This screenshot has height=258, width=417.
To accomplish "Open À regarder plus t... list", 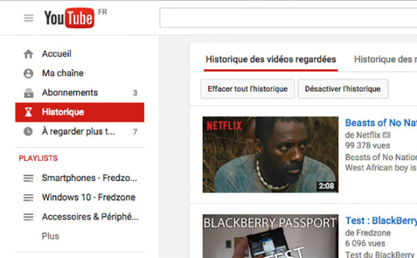I will [x=79, y=132].
